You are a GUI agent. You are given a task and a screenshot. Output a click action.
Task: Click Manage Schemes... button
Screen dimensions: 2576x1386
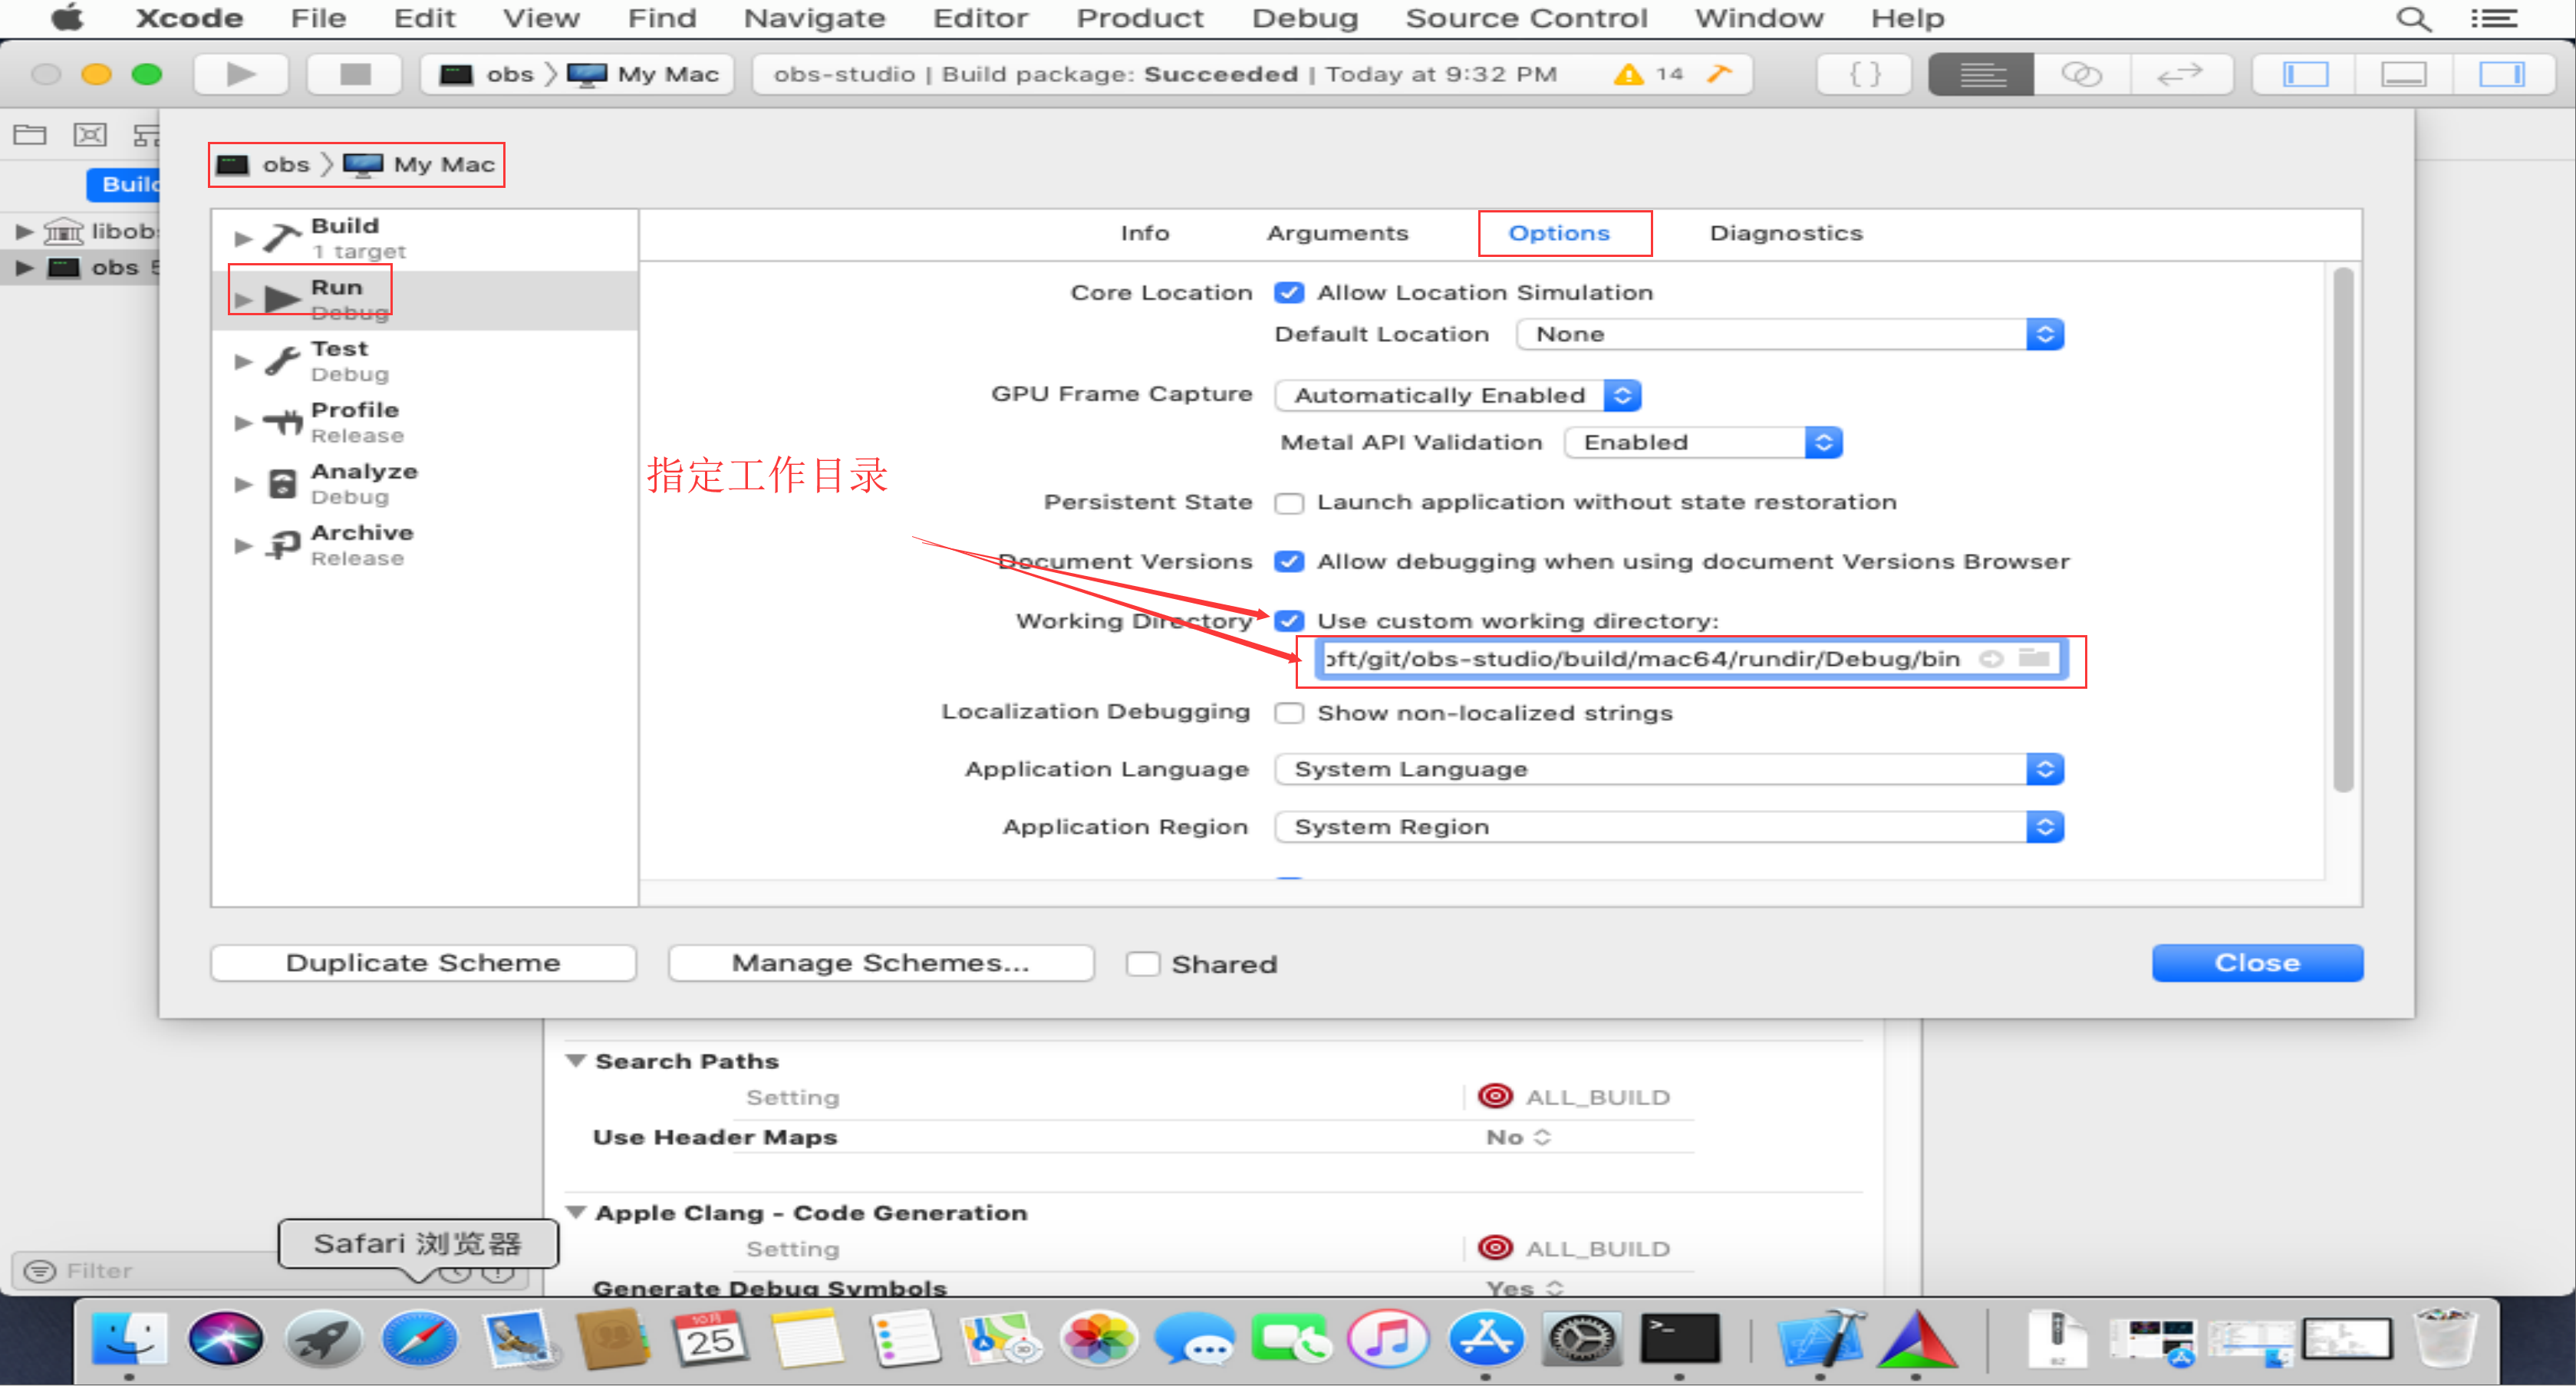tap(880, 963)
